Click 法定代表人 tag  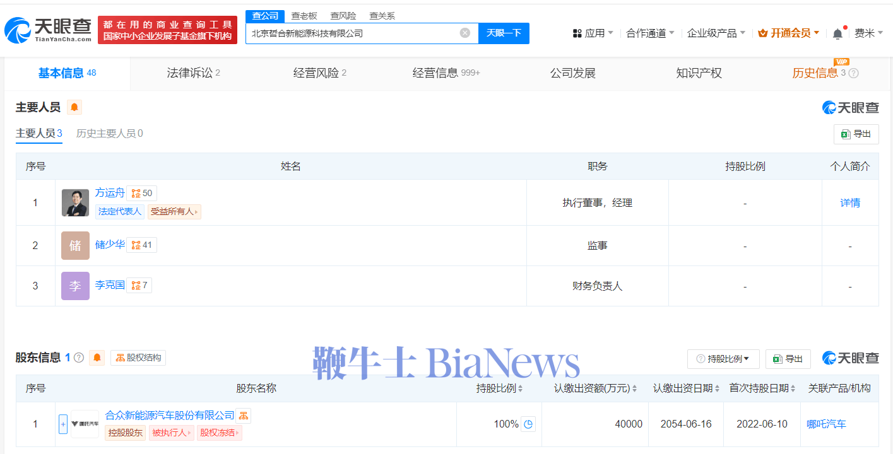point(120,212)
